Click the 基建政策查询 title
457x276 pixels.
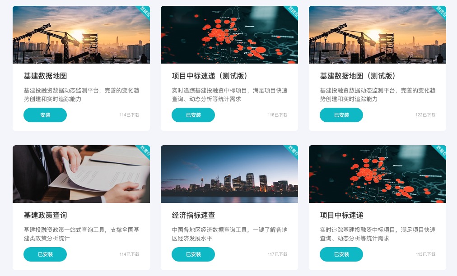coord(46,215)
